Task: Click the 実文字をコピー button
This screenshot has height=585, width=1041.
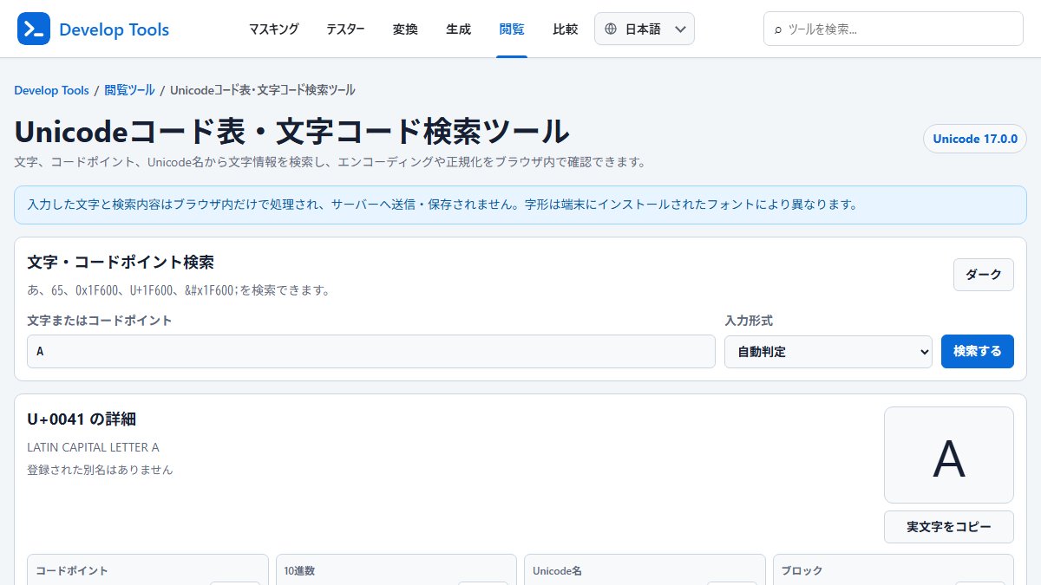Action: [949, 527]
